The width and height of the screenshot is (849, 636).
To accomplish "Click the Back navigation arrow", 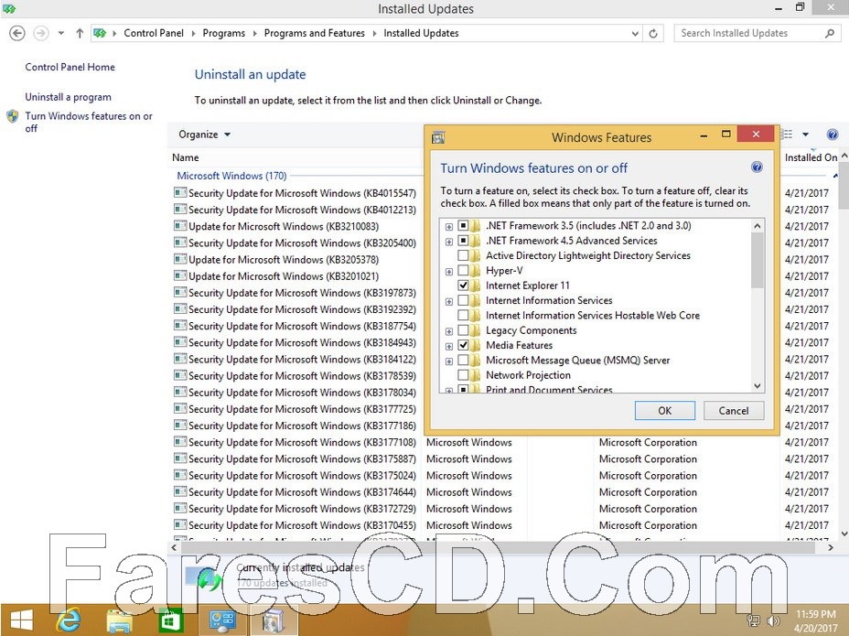I will coord(17,34).
